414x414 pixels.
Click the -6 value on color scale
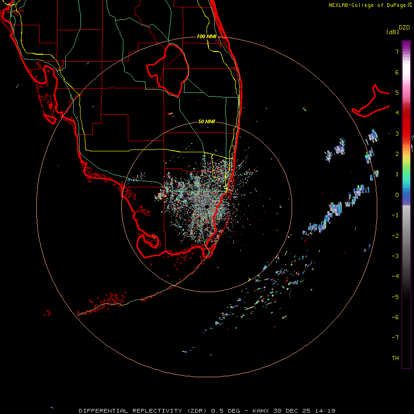coord(395,317)
